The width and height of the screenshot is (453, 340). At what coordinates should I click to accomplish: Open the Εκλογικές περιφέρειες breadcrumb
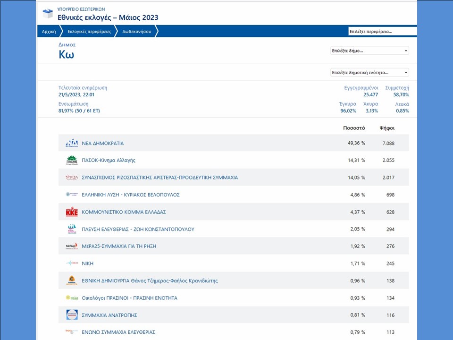[89, 32]
